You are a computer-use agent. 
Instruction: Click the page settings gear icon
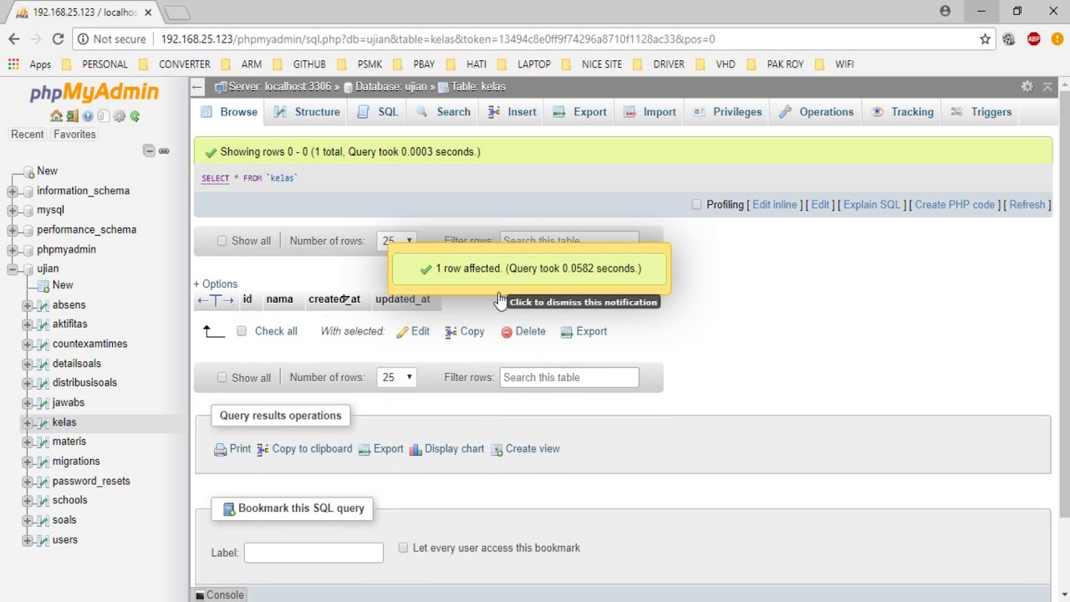[x=1027, y=87]
